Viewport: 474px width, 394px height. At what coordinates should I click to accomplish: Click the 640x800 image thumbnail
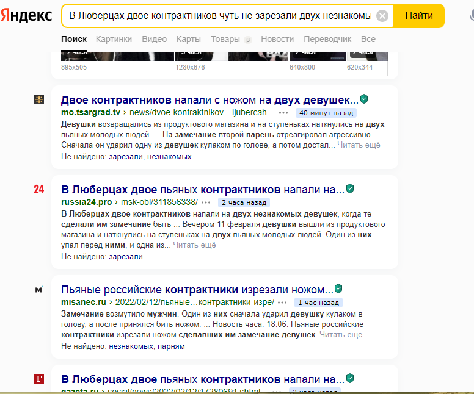(x=318, y=56)
